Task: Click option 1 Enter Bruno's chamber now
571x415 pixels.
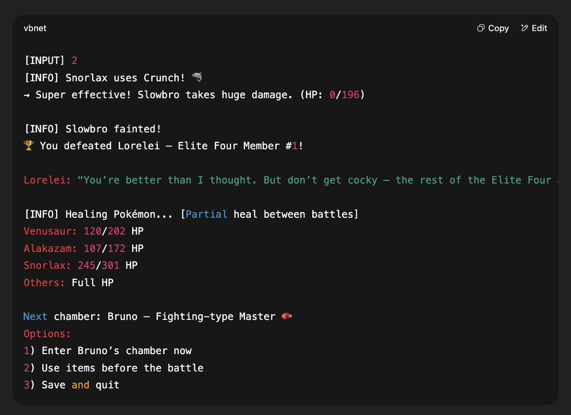Action: tap(108, 351)
